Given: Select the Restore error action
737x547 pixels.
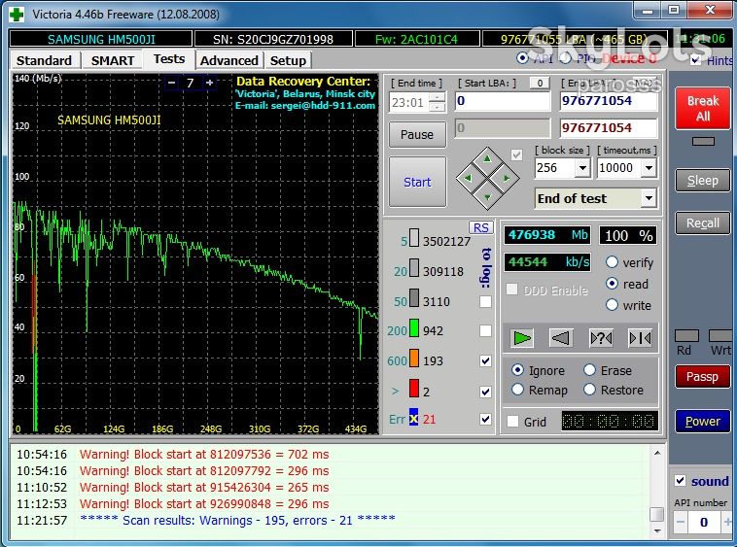Looking at the screenshot, I should click(590, 390).
